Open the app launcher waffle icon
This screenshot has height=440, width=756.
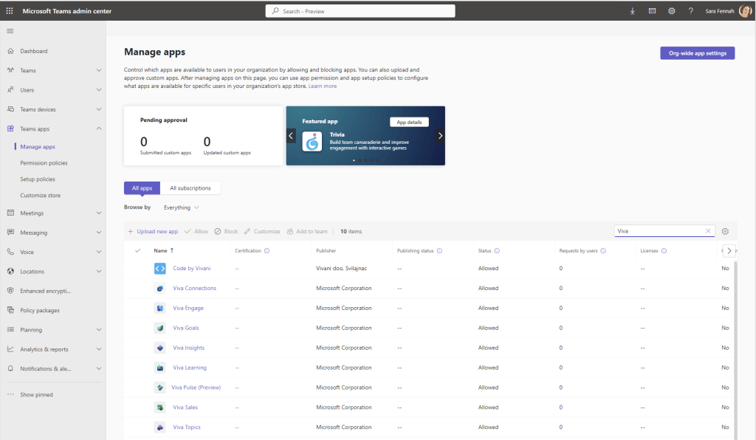[x=9, y=11]
